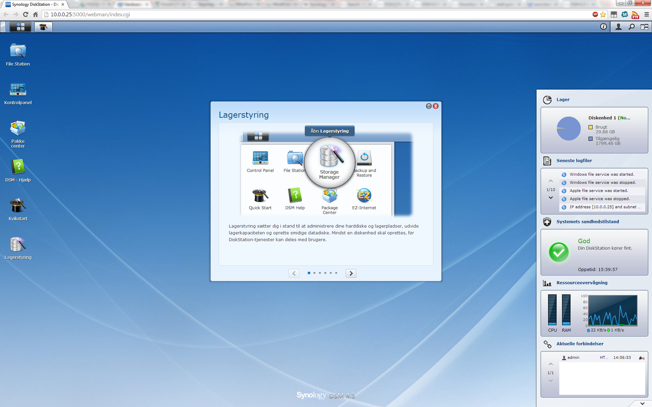This screenshot has width=652, height=407.
Task: Click log entry 'Apple file service was stopped.'
Action: point(602,199)
